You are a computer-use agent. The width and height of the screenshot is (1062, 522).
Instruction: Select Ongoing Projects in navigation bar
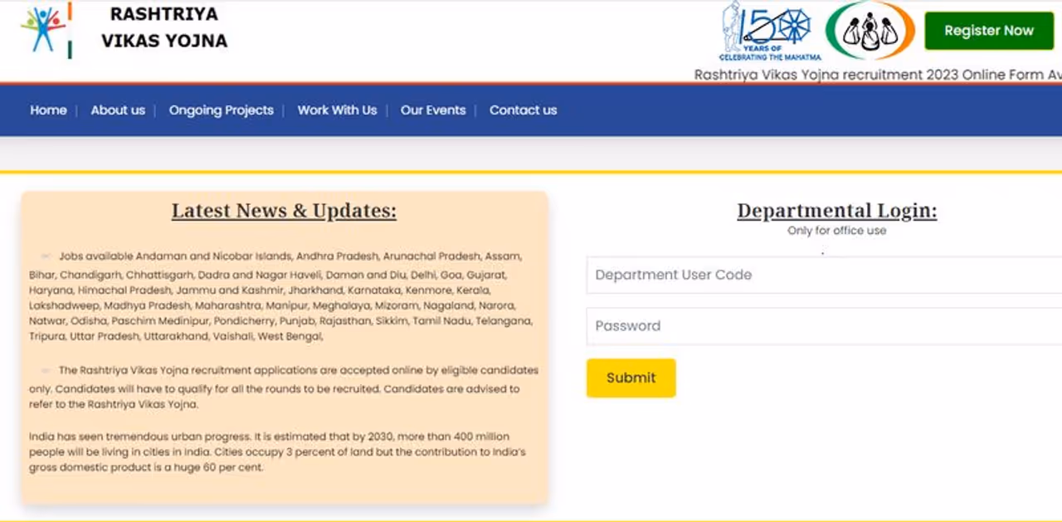[221, 110]
